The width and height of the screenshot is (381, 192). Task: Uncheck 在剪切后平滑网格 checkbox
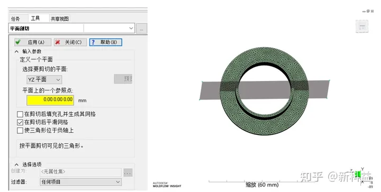tap(20, 122)
